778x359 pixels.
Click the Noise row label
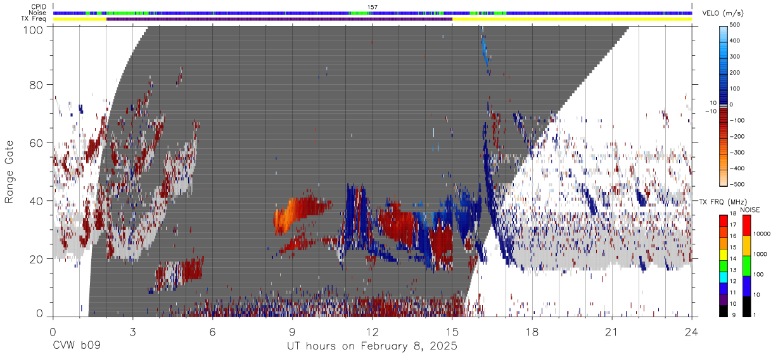[x=38, y=13]
